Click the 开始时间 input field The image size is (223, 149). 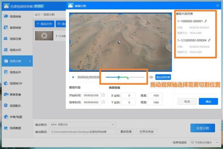pyautogui.click(x=91, y=95)
